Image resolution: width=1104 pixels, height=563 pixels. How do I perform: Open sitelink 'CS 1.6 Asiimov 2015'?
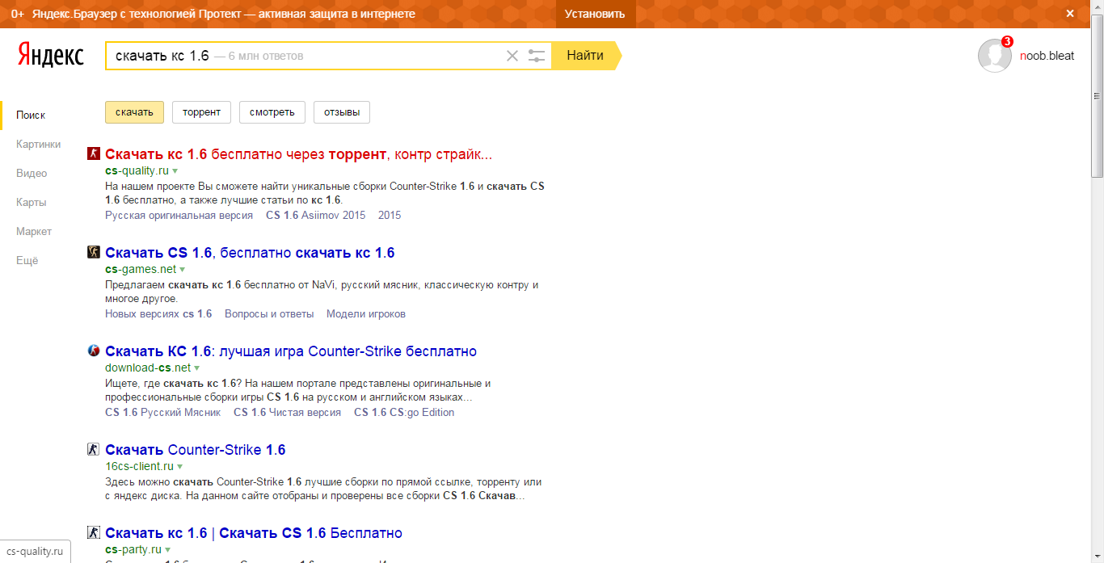315,216
